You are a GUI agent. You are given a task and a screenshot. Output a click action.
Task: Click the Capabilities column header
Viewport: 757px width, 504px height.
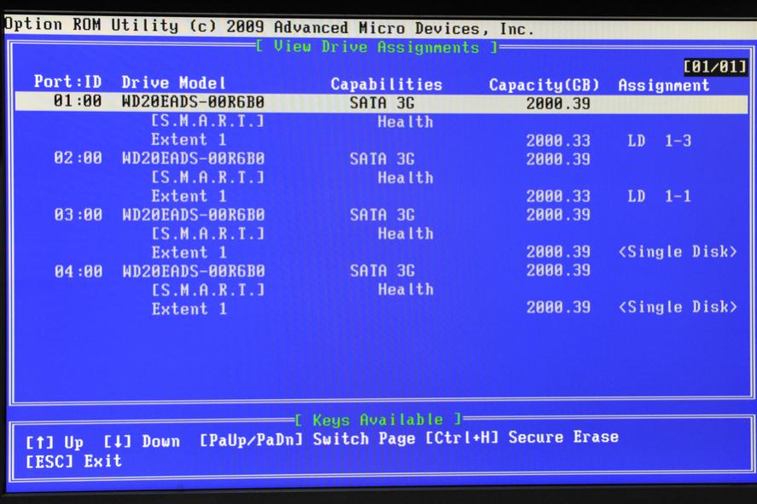[387, 84]
